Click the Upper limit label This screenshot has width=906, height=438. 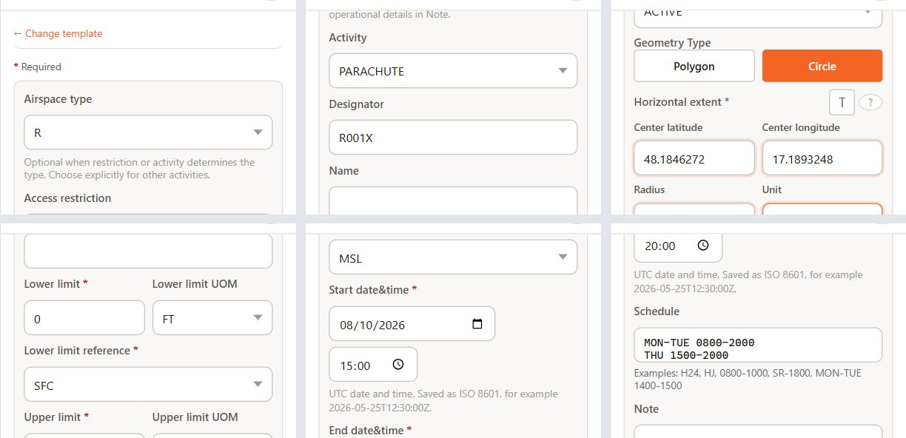coord(56,417)
